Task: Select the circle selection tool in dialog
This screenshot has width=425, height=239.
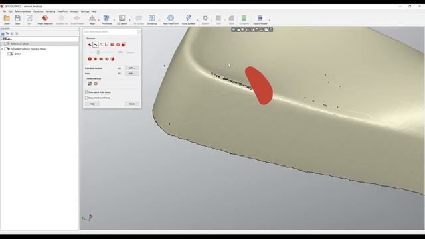Action: click(118, 44)
